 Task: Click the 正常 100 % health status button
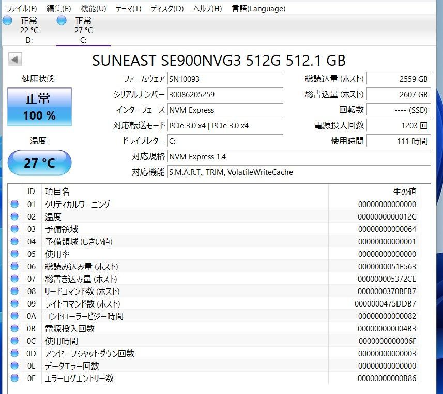point(39,107)
